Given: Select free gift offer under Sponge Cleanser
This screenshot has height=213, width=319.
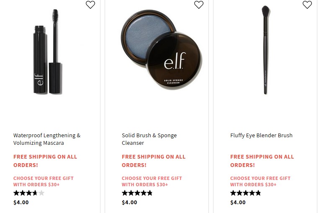Looking at the screenshot, I should point(152,181).
